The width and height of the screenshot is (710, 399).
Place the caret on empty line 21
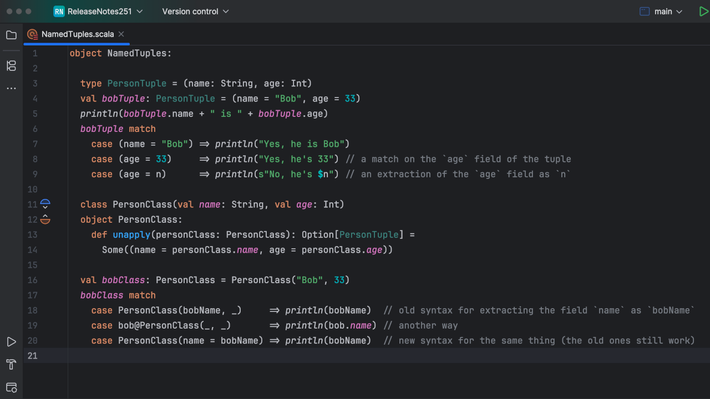(x=333, y=356)
